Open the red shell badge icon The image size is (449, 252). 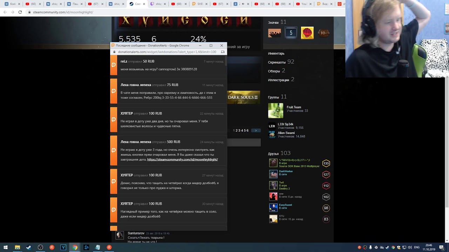click(307, 33)
